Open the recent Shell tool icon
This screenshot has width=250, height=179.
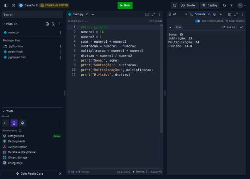coord(5,123)
